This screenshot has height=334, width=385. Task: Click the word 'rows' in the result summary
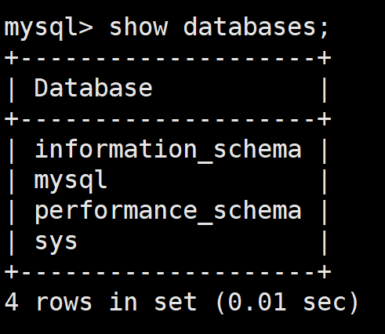coord(64,303)
